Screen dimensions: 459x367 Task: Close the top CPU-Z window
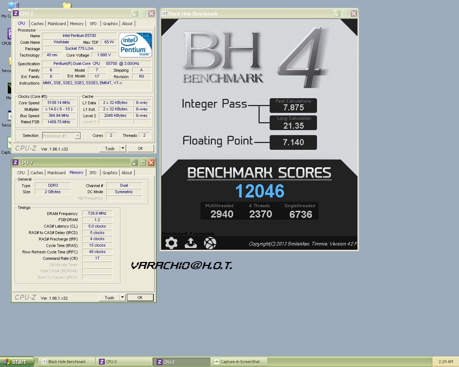(151, 14)
